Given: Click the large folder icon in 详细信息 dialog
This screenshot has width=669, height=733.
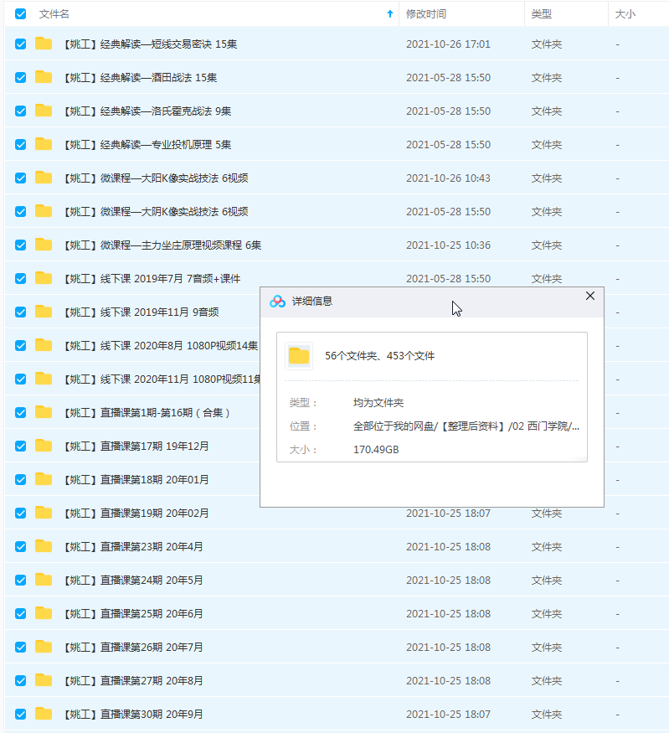Looking at the screenshot, I should point(299,356).
